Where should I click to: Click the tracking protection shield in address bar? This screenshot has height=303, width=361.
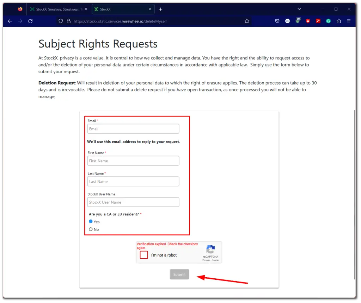tap(61, 21)
